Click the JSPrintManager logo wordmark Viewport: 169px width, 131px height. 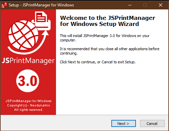coord(28,61)
